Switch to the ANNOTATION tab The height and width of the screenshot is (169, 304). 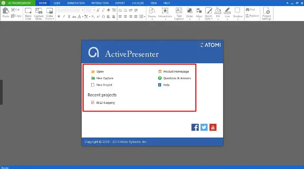(76, 3)
